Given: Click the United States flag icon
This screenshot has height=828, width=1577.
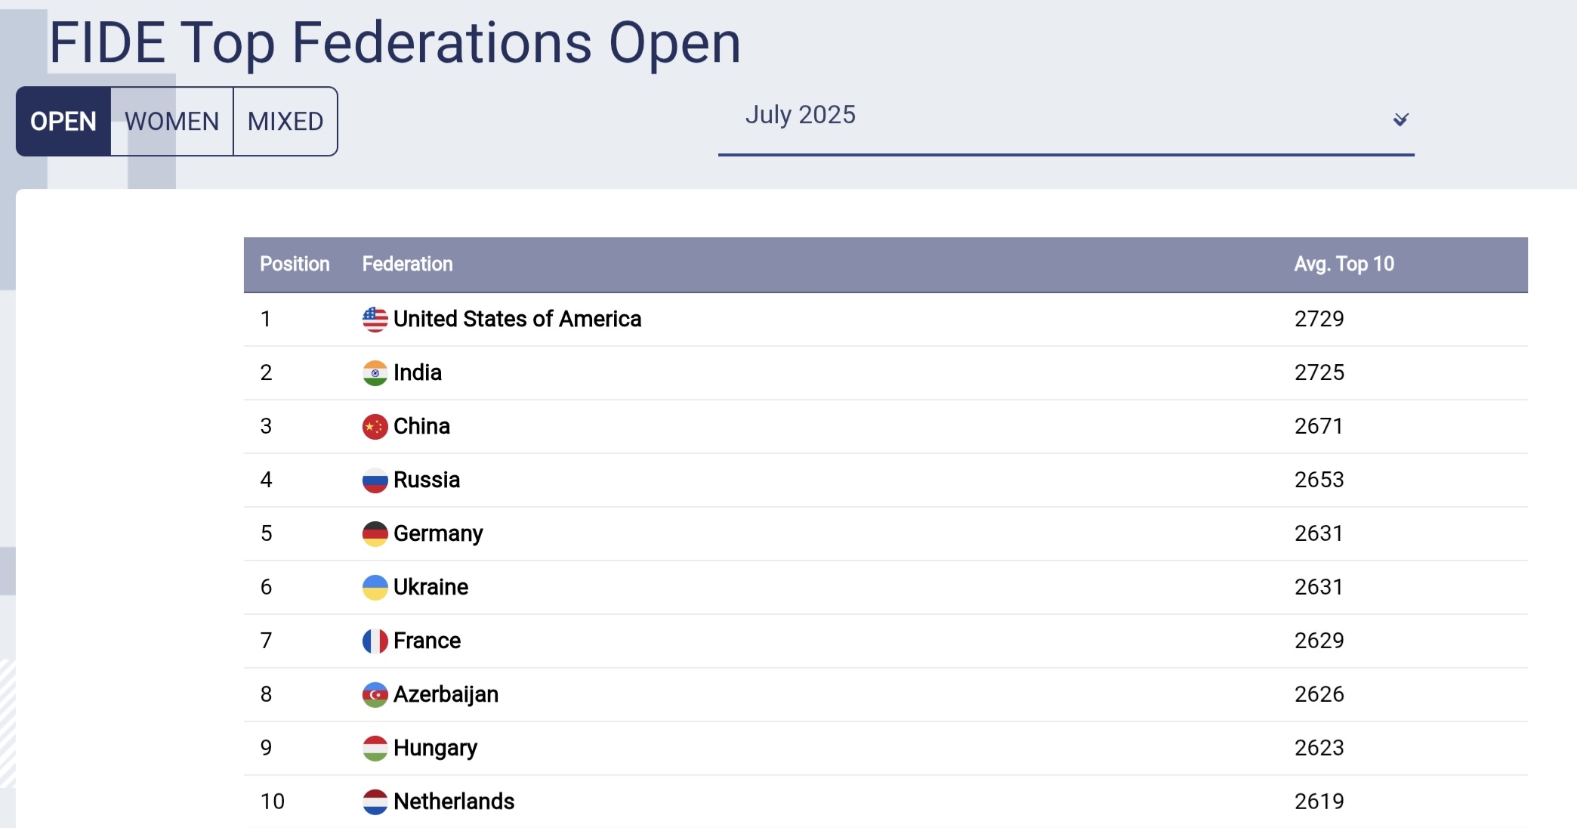Looking at the screenshot, I should [375, 320].
